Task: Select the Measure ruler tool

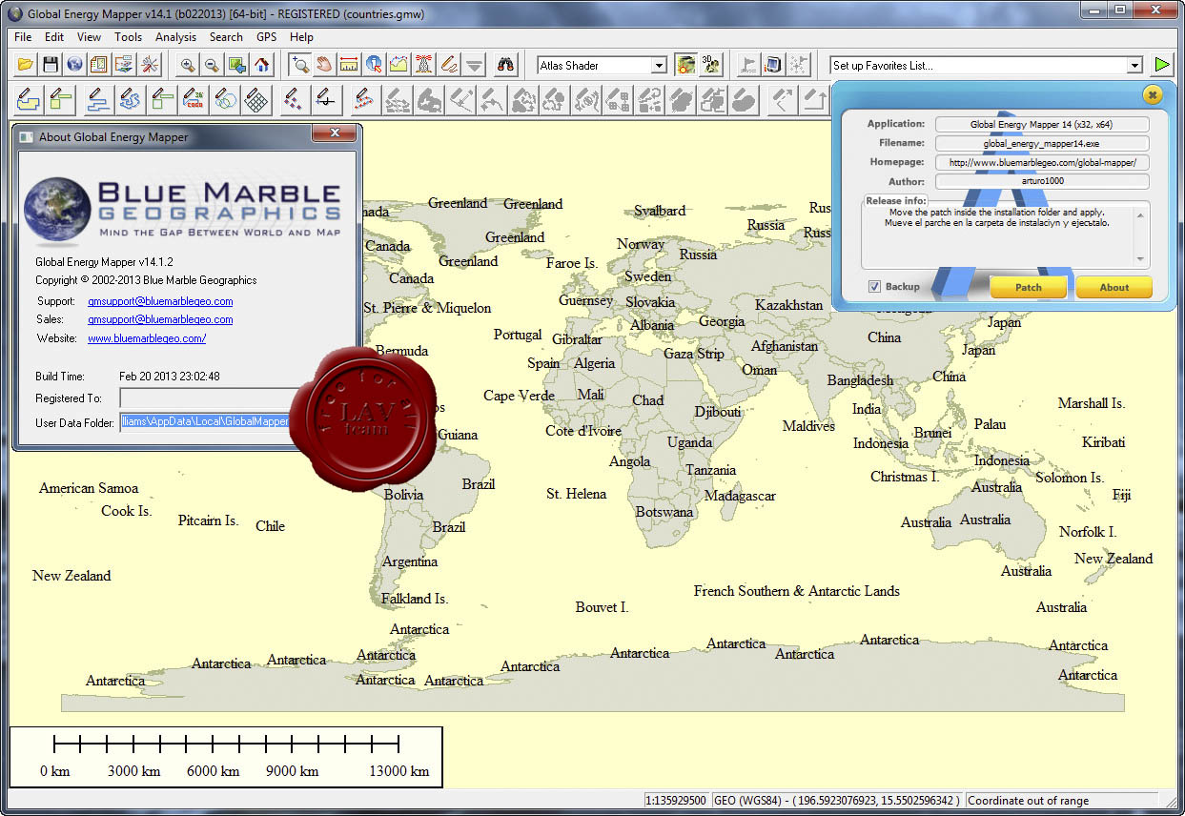Action: tap(350, 65)
